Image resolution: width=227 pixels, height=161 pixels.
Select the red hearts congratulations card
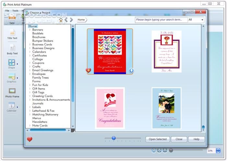click(x=110, y=52)
